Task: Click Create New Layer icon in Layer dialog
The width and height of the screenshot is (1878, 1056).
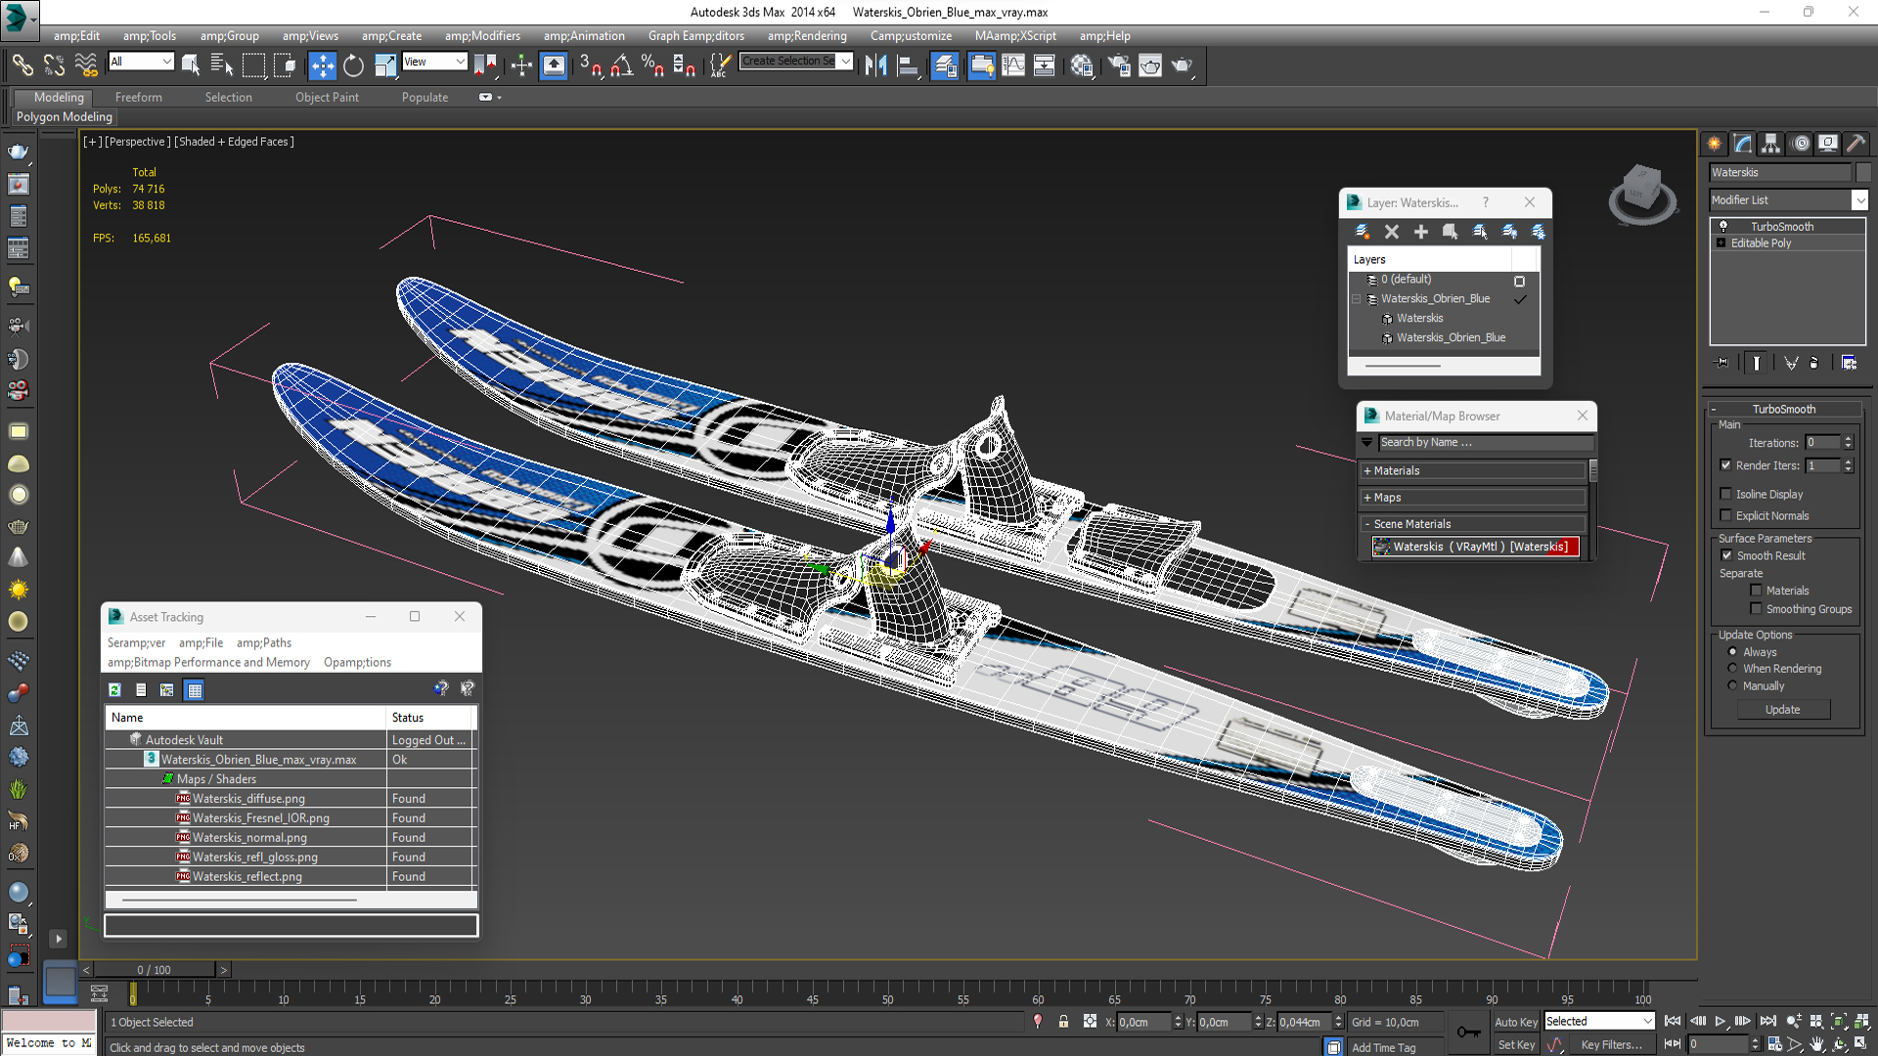Action: pos(1362,232)
